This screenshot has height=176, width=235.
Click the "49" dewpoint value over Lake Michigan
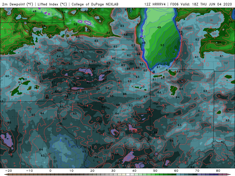pyautogui.click(x=159, y=27)
